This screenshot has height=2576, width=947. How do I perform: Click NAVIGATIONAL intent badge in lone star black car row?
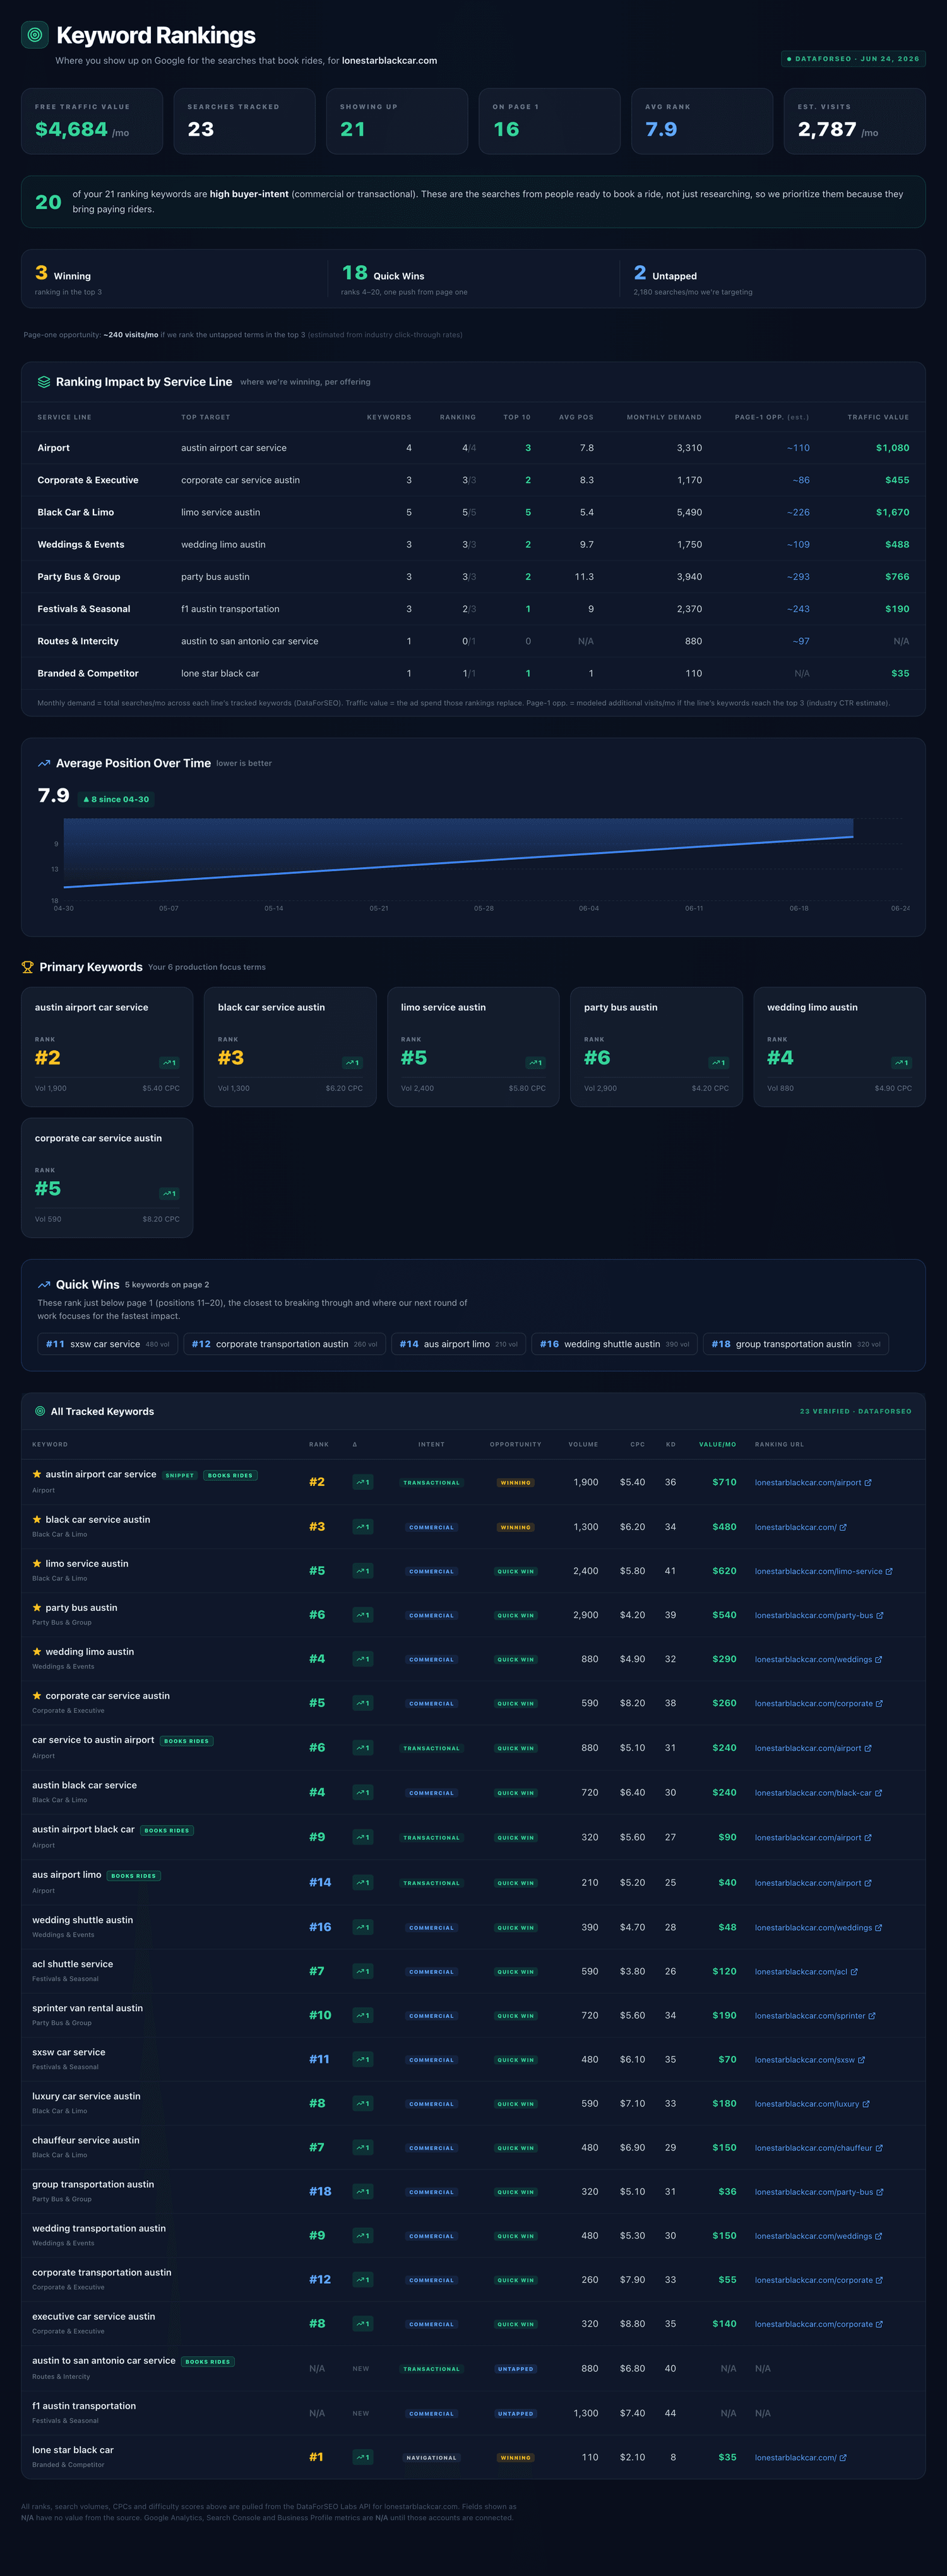431,2457
